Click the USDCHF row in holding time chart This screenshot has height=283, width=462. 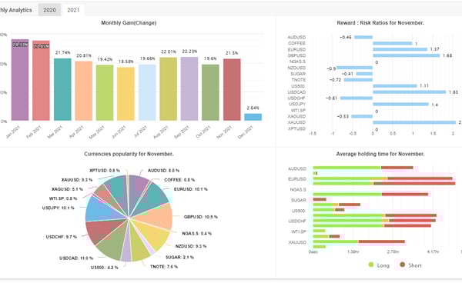[374, 221]
